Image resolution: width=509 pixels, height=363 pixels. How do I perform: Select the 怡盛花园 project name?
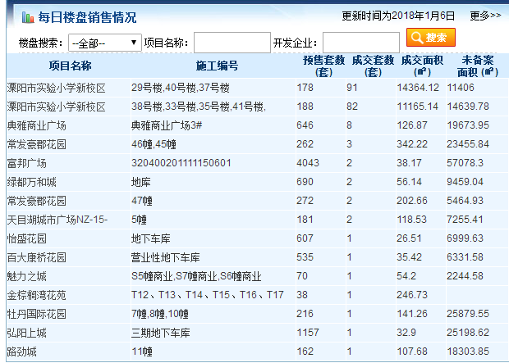27,238
